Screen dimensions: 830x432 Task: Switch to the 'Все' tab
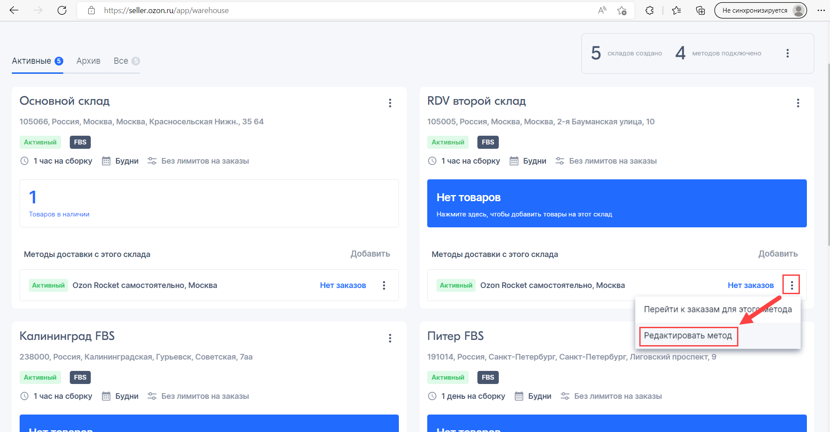pyautogui.click(x=127, y=61)
